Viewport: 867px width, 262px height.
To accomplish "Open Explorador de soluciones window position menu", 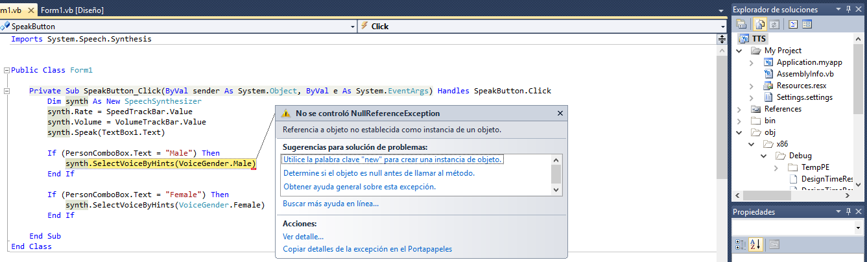I will pyautogui.click(x=838, y=10).
